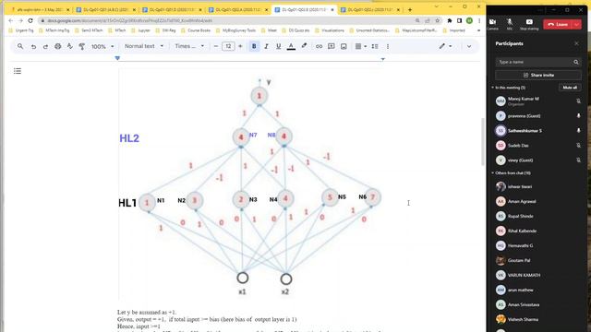This screenshot has width=591, height=332.
Task: Toggle Satheeshkumar S microphone icon
Action: 578,131
